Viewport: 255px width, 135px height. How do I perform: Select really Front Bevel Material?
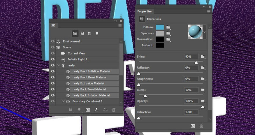tap(89, 77)
